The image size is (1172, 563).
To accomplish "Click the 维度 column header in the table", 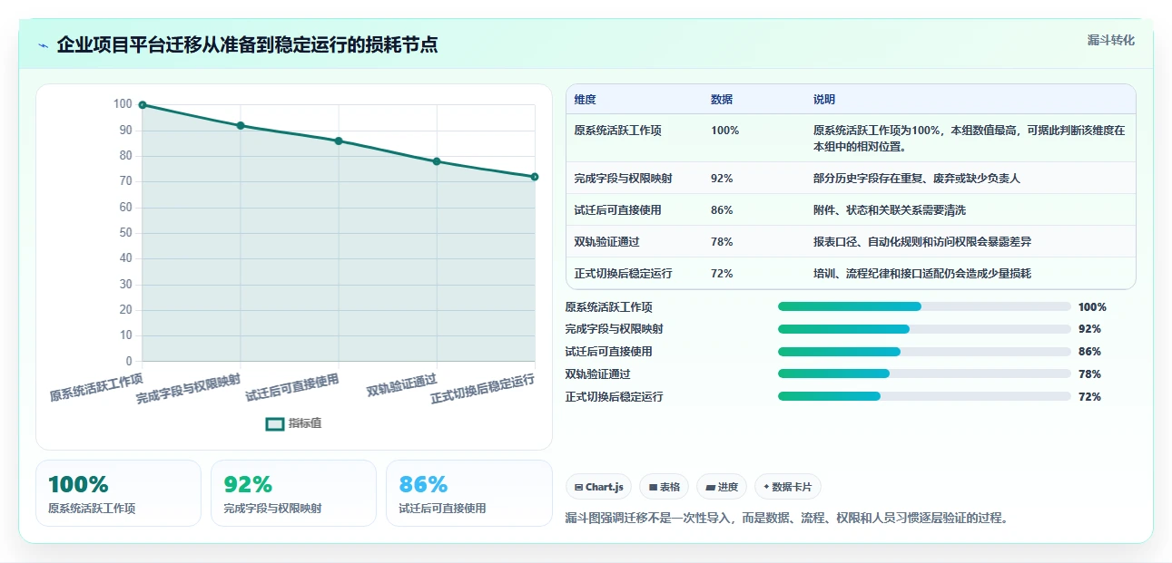I will pyautogui.click(x=586, y=100).
